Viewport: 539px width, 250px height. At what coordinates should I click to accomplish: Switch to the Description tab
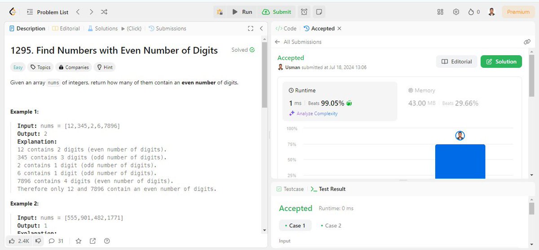point(27,28)
